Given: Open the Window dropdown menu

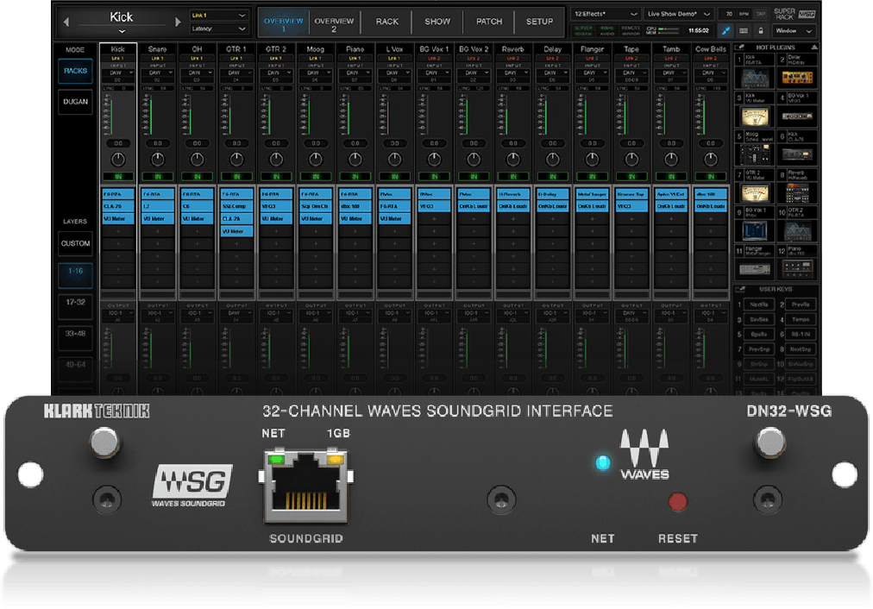Looking at the screenshot, I should pos(794,31).
